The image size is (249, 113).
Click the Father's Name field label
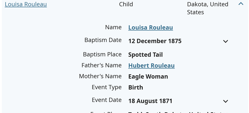pos(102,65)
